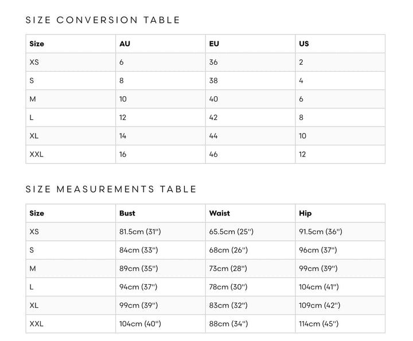Click the Bust column header

pos(127,213)
